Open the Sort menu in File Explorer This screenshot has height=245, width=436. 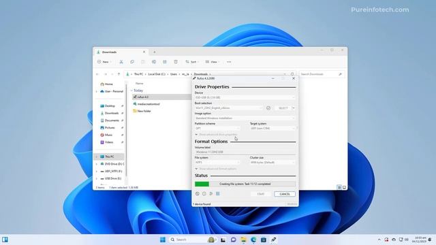tap(192, 62)
